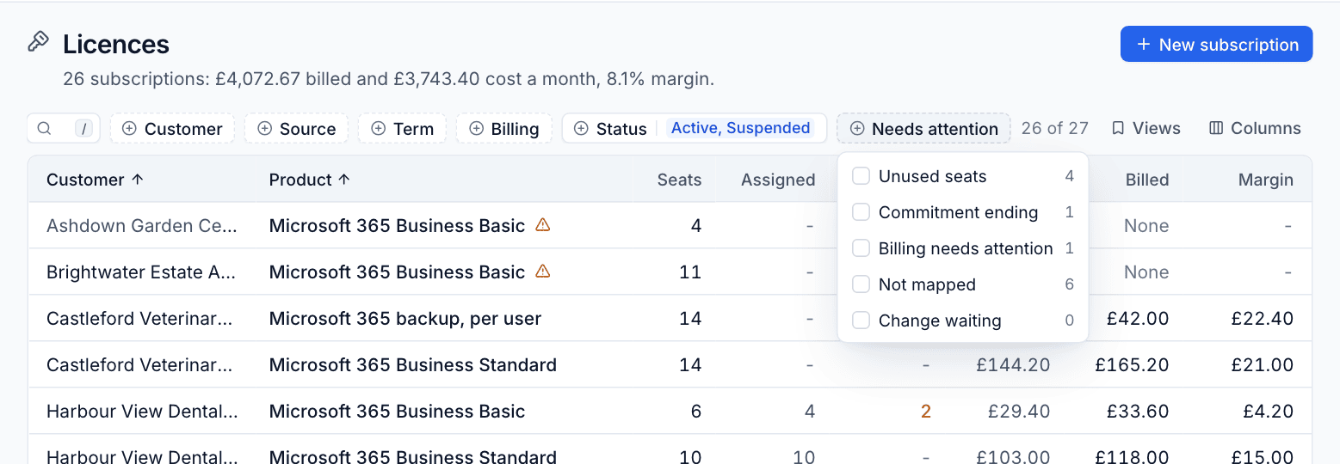This screenshot has width=1340, height=464.
Task: Click the columns icon beside Columns
Action: pos(1216,128)
